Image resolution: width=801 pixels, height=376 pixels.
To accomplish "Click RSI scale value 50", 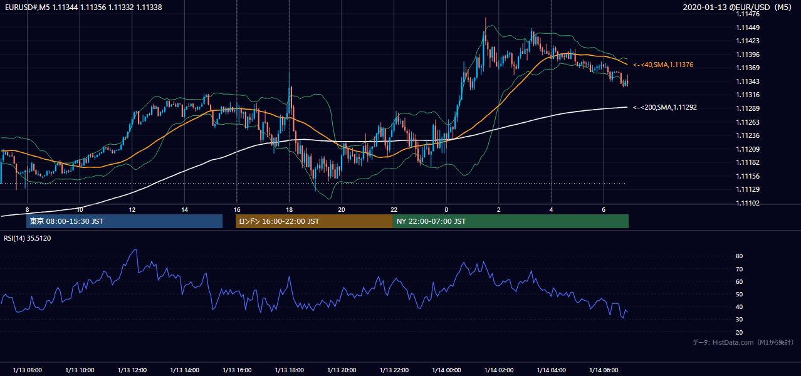I will (x=739, y=295).
